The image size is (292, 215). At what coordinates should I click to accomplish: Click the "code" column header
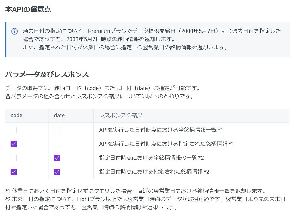(16, 116)
